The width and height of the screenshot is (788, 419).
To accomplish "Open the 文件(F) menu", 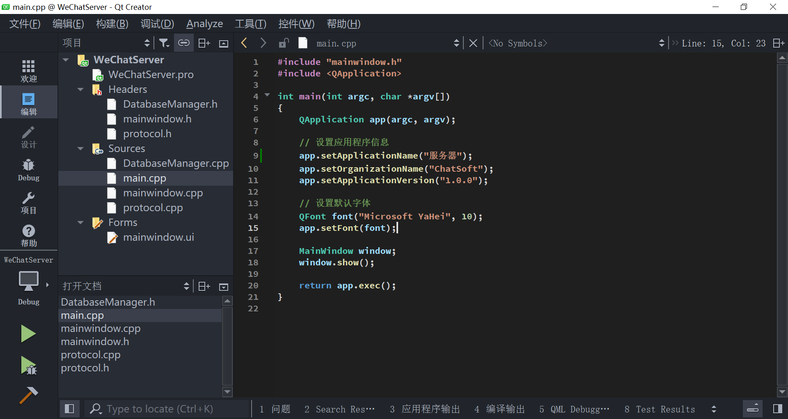I will coord(25,24).
